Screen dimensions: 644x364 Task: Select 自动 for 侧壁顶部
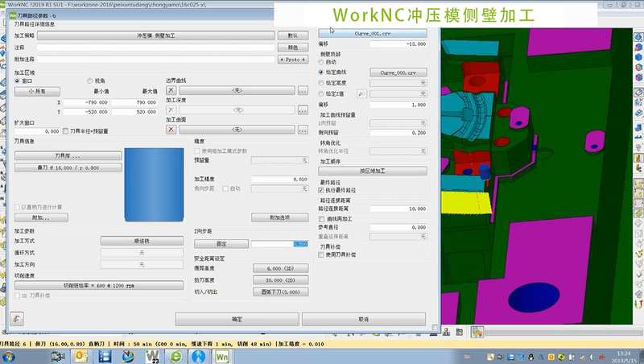pyautogui.click(x=321, y=62)
